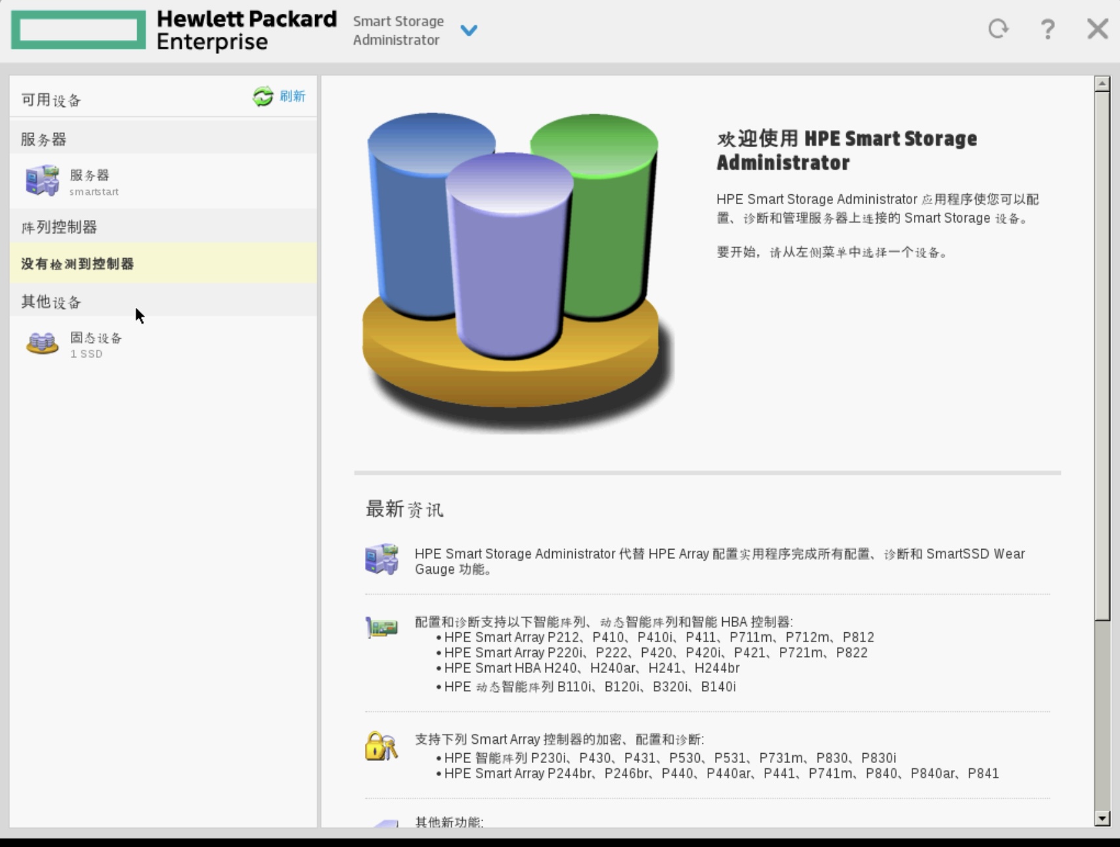Click the 其他新功能 heading text
This screenshot has height=847, width=1120.
[449, 822]
